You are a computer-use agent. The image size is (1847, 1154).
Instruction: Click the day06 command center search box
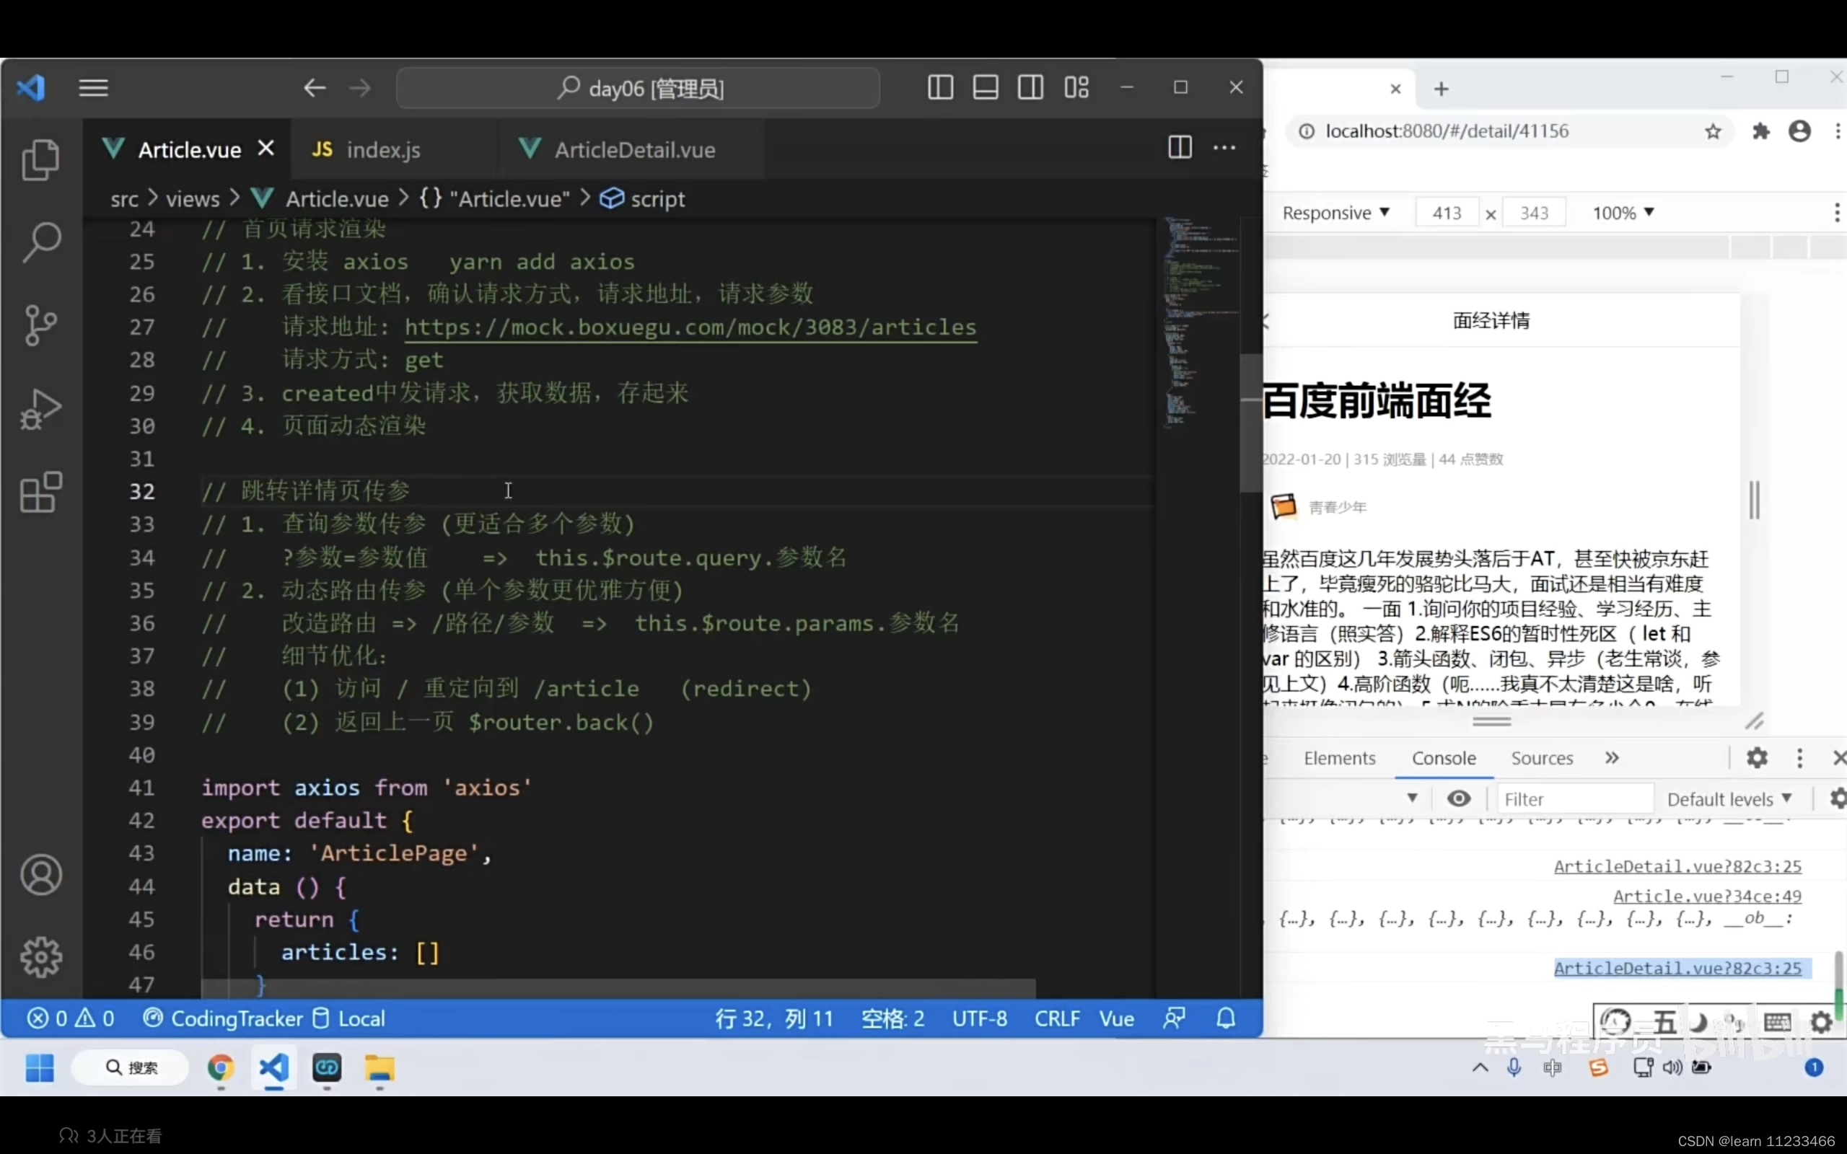coord(638,88)
